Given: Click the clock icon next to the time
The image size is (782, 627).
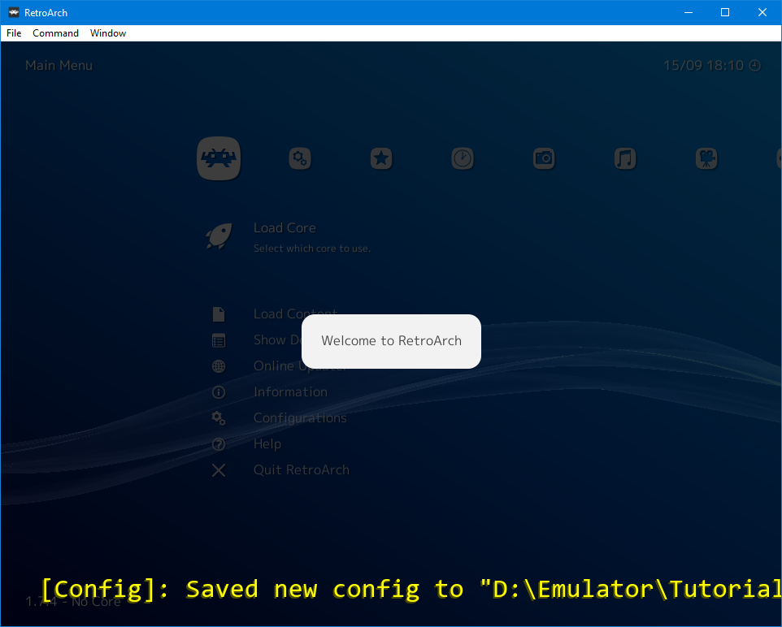Looking at the screenshot, I should (755, 65).
